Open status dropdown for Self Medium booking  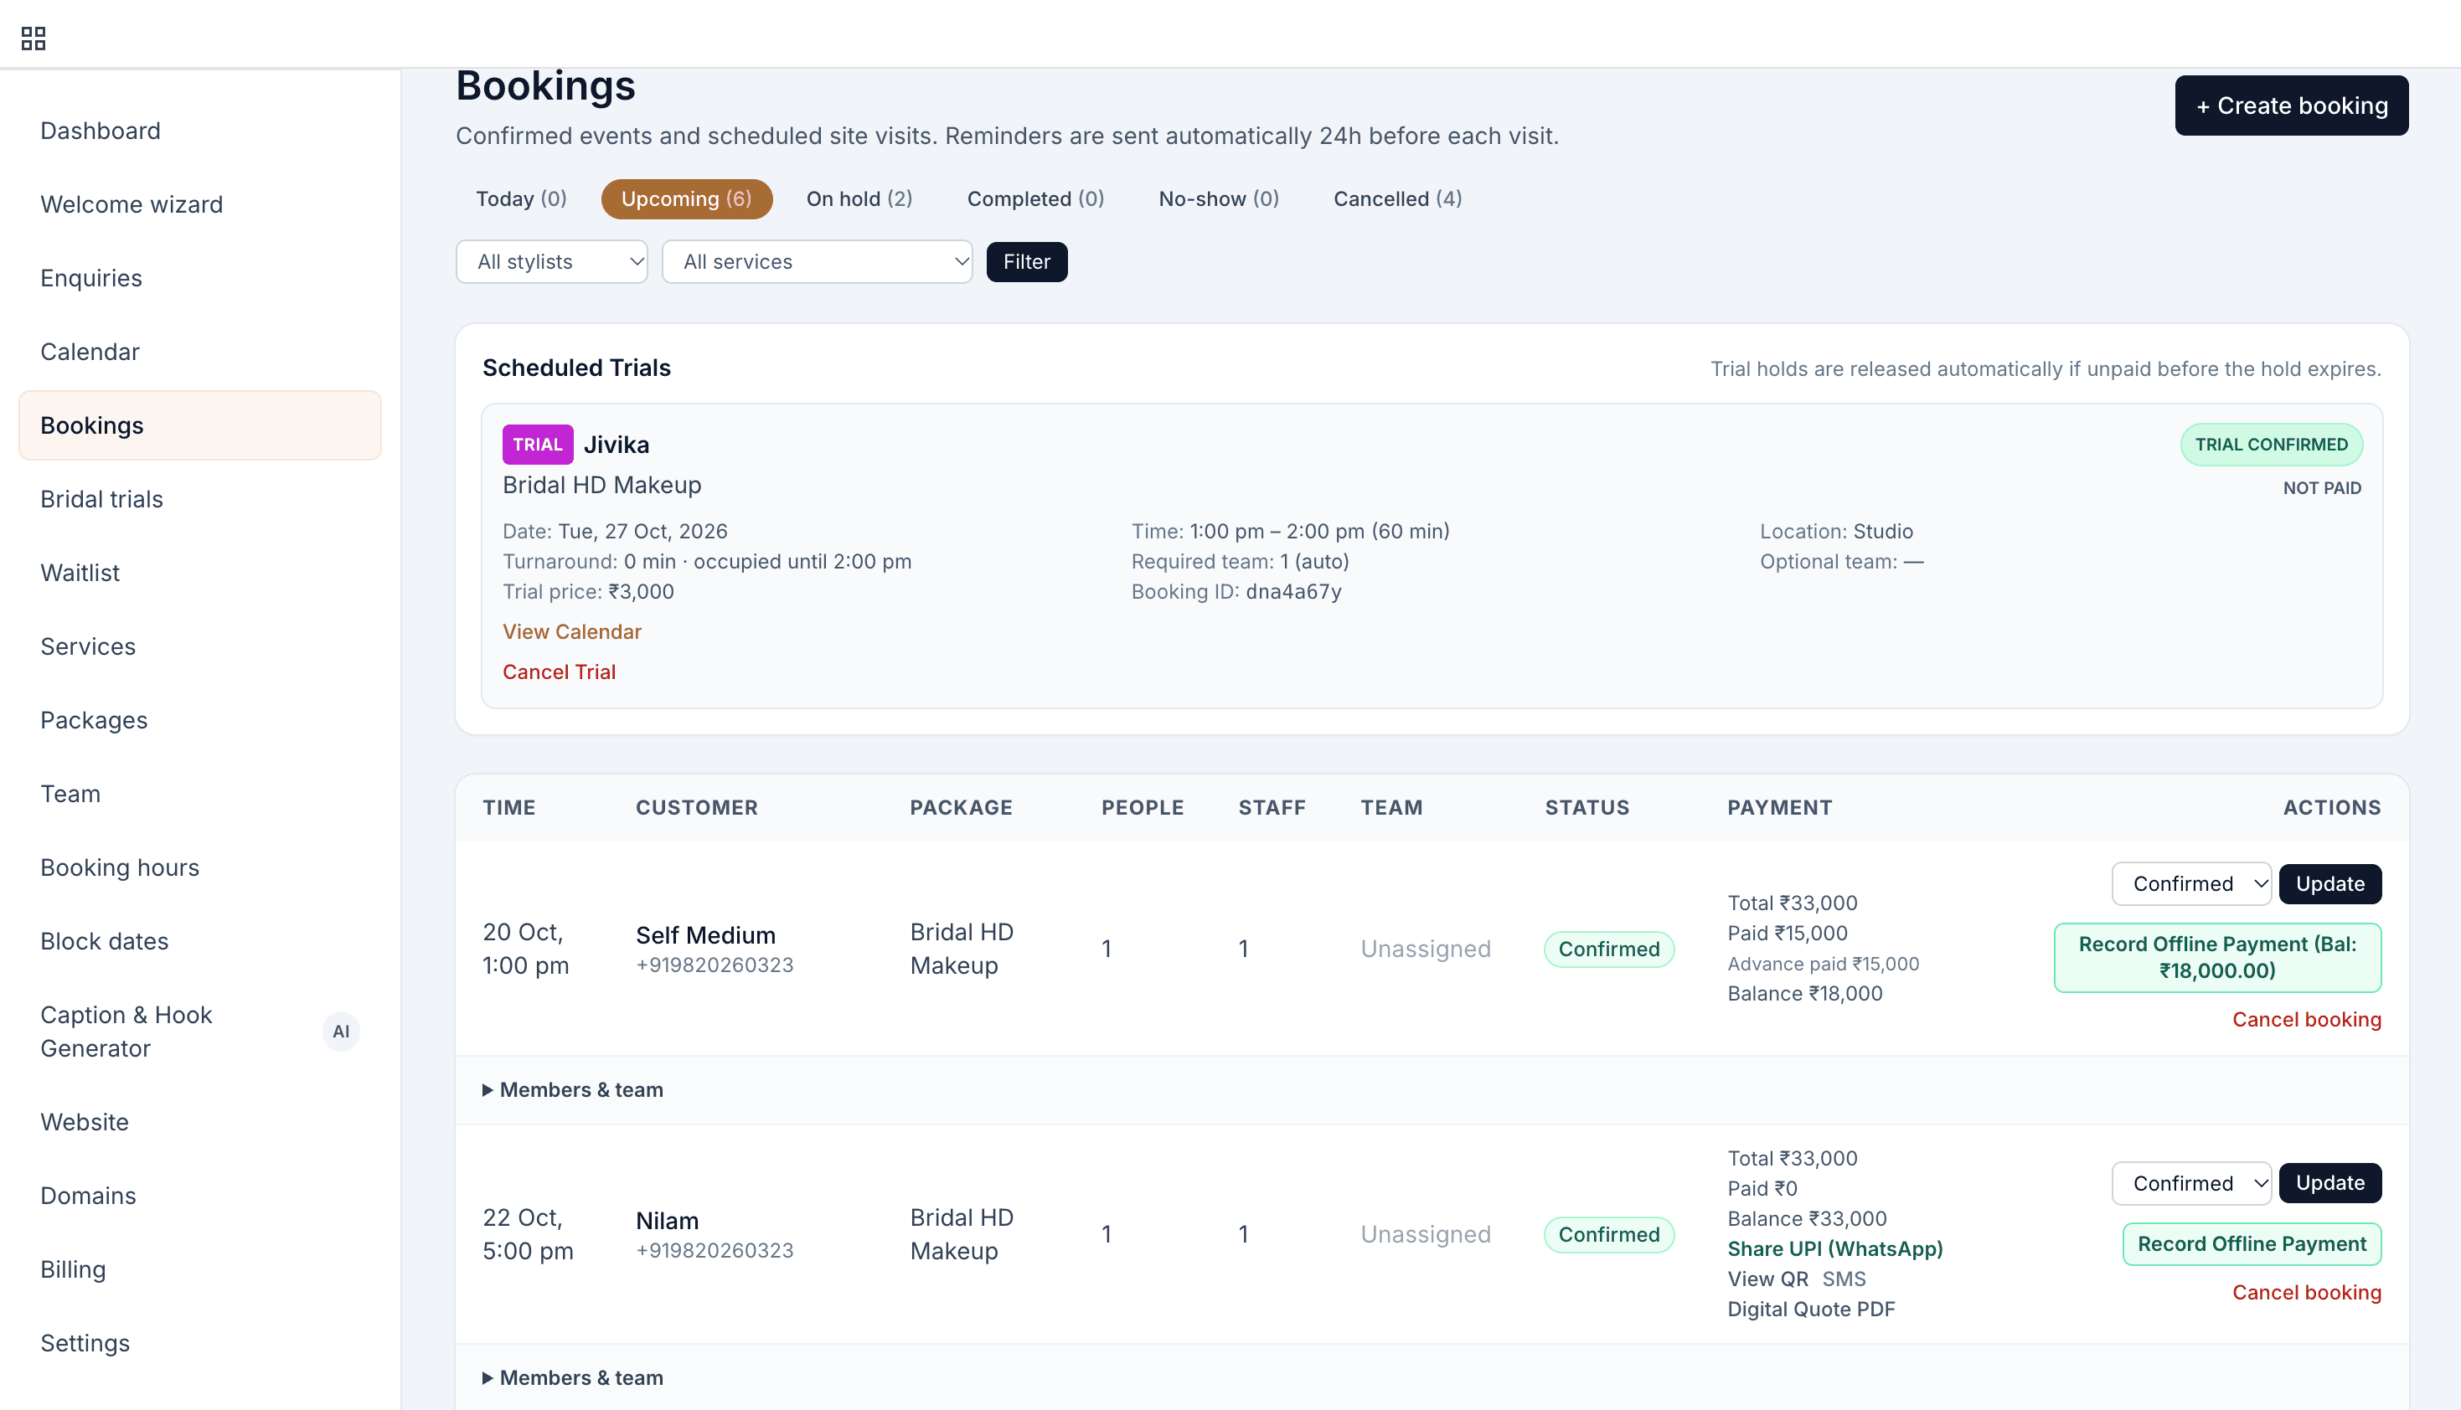point(2192,883)
